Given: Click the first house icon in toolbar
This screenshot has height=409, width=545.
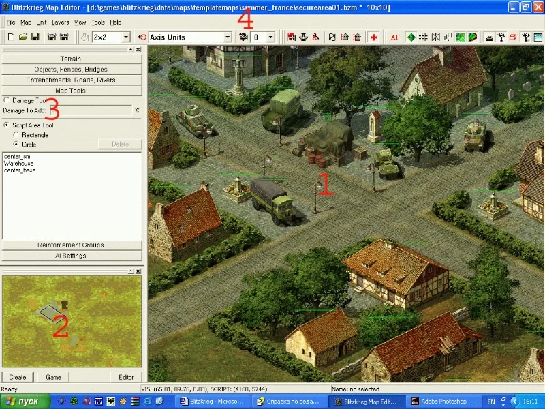Looking at the screenshot, I should pos(345,37).
